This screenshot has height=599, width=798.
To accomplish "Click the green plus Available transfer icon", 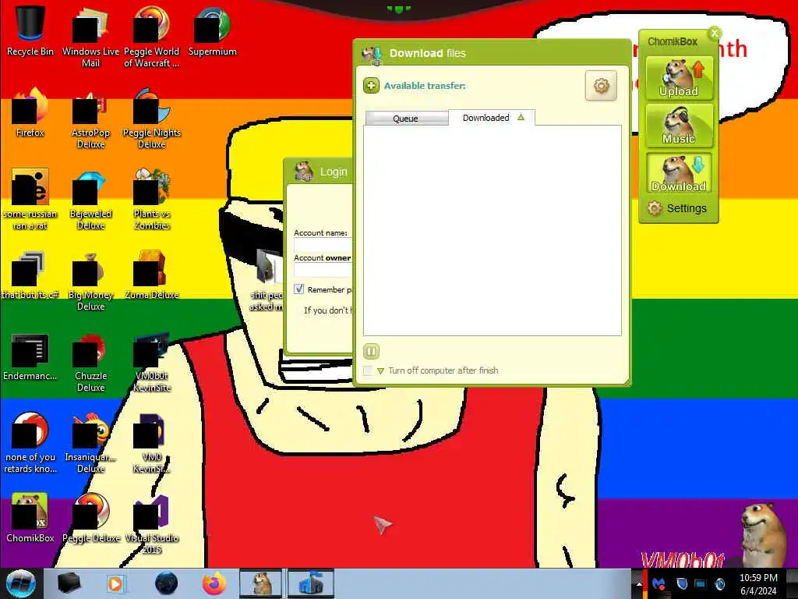I will tap(371, 86).
